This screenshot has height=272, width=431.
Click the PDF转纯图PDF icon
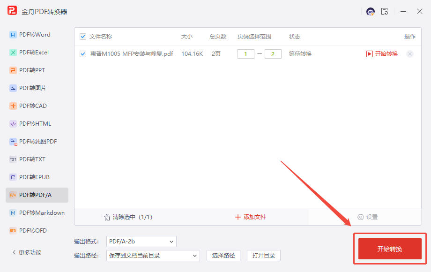point(13,142)
